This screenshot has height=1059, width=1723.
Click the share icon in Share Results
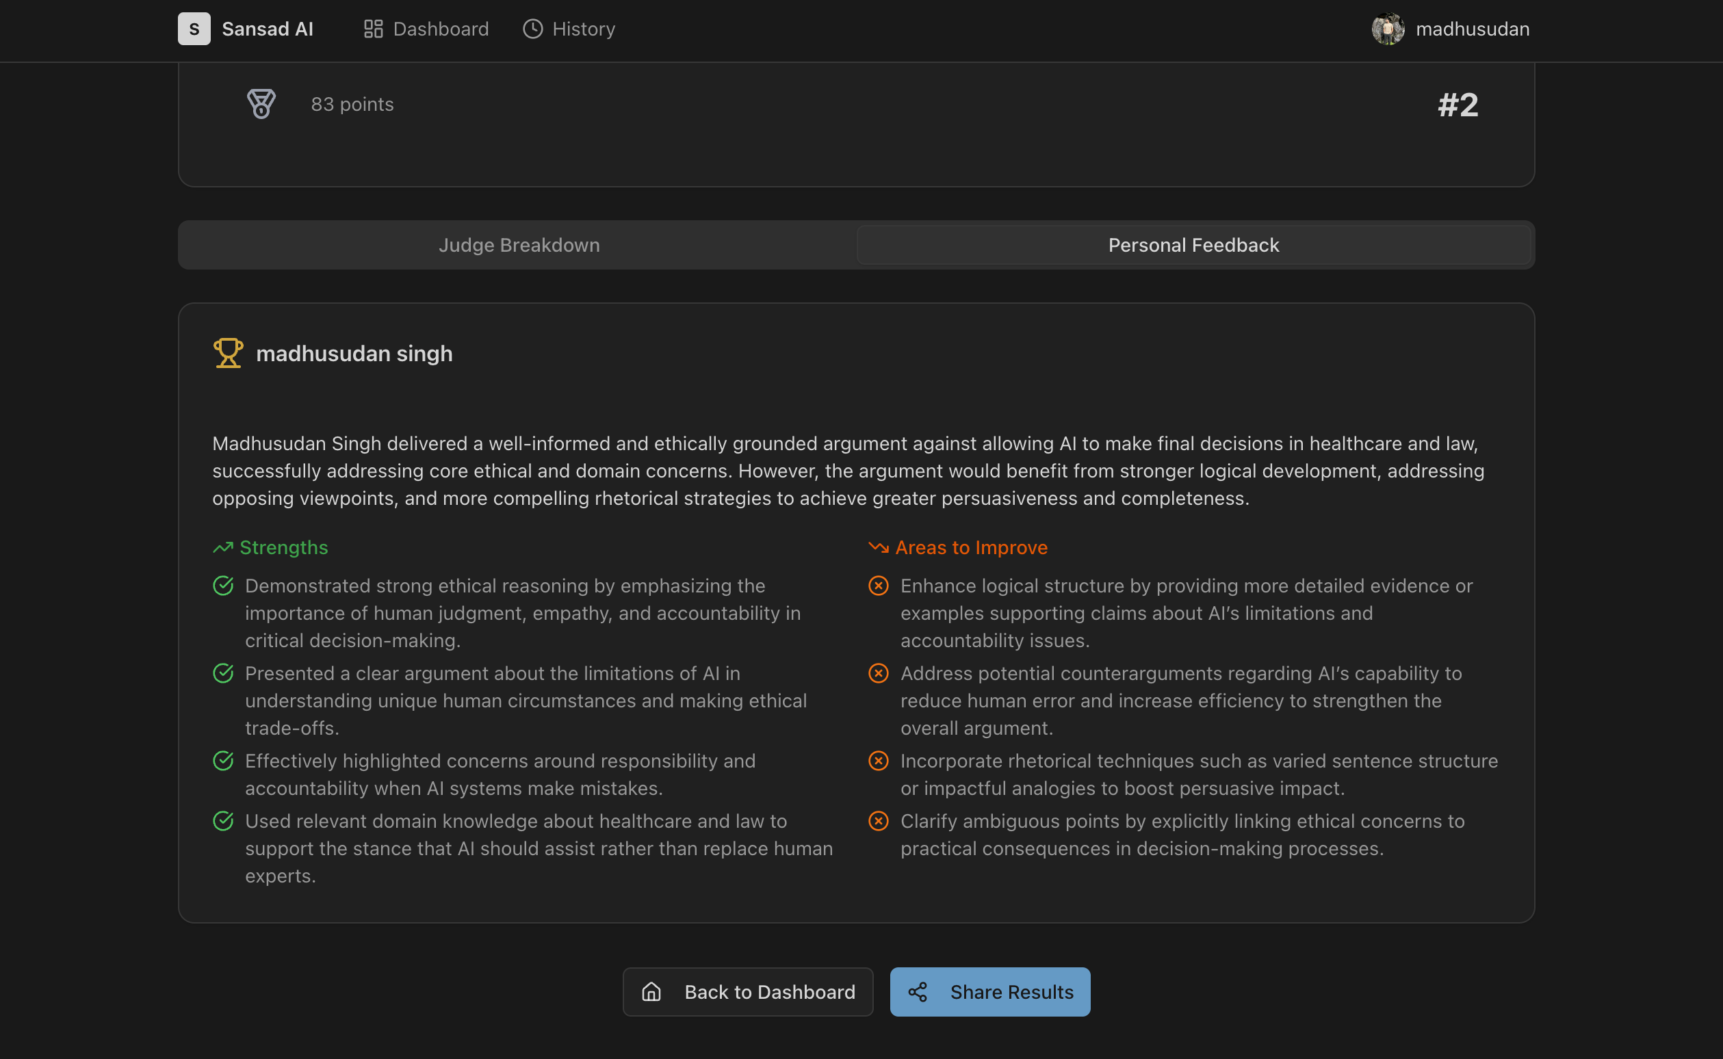tap(918, 992)
